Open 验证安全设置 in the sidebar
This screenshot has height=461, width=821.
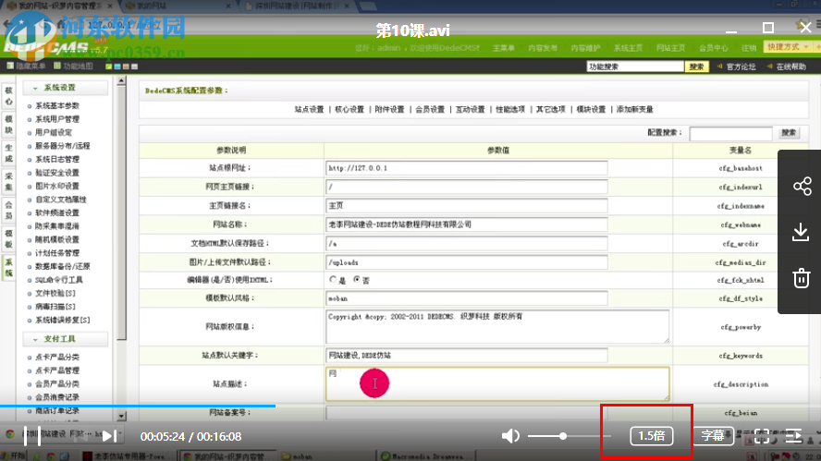pyautogui.click(x=57, y=173)
